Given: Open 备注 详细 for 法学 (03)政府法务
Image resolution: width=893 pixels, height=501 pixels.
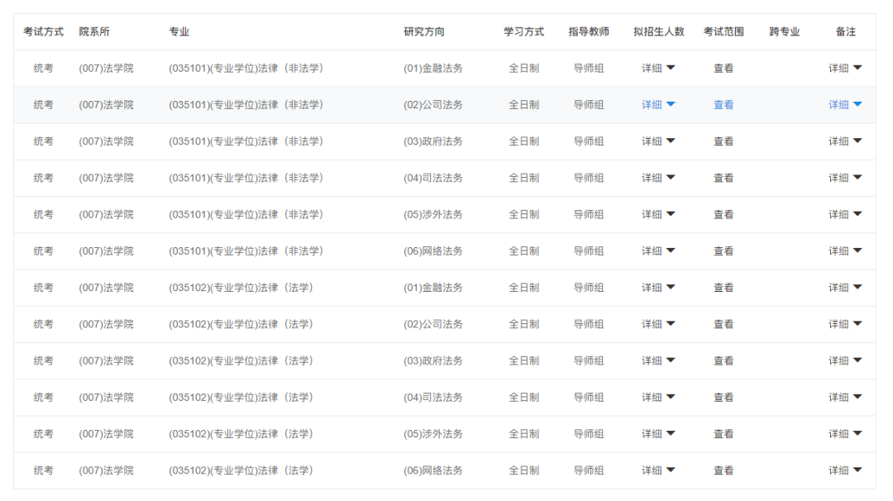Looking at the screenshot, I should coord(845,360).
